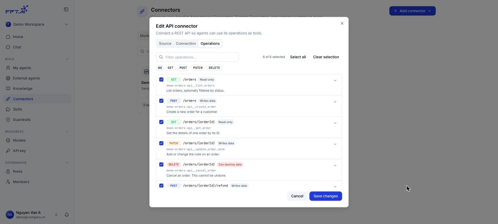
Task: Click the Models icon
Action: click(x=8, y=140)
